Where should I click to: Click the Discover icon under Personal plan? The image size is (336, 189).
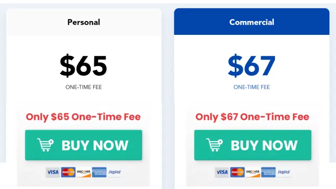84,172
